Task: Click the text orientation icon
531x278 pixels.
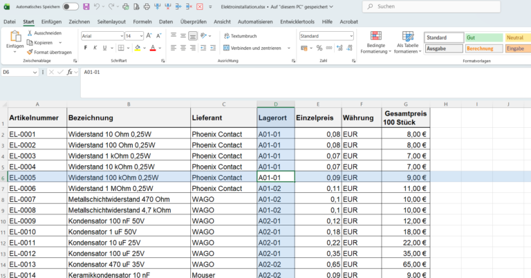Action: click(203, 35)
